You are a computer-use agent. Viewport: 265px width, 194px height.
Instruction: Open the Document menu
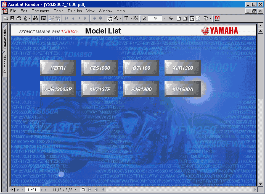point(40,11)
